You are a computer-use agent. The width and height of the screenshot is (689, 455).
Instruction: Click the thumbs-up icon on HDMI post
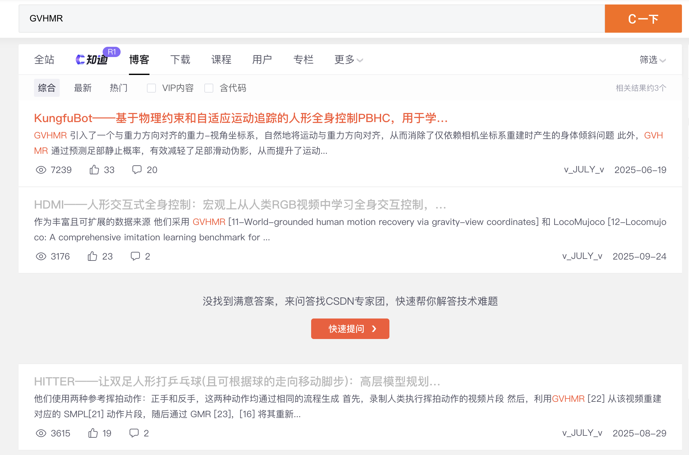[x=92, y=256]
